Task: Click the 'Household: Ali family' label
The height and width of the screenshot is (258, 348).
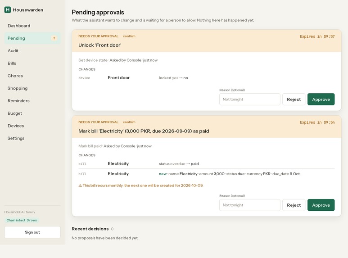Action: tap(20, 212)
